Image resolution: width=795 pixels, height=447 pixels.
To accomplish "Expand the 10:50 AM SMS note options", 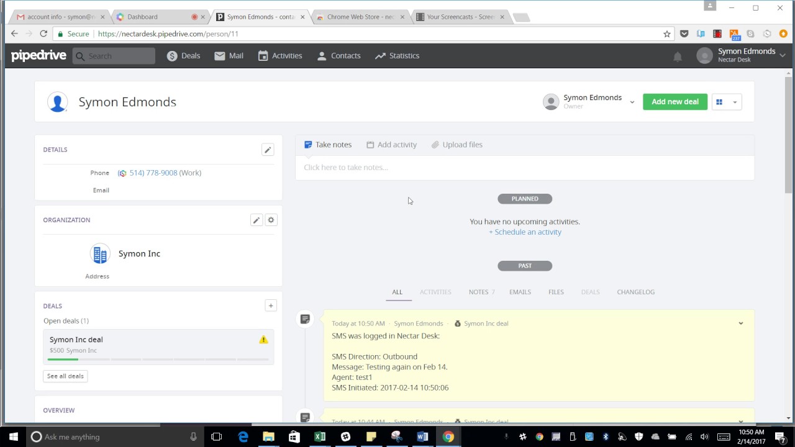I will (740, 323).
